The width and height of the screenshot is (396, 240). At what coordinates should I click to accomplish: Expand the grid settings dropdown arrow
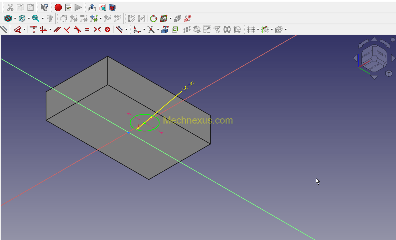pos(258,30)
